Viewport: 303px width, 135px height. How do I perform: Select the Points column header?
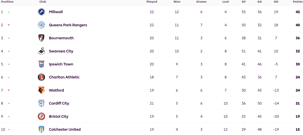point(297,2)
